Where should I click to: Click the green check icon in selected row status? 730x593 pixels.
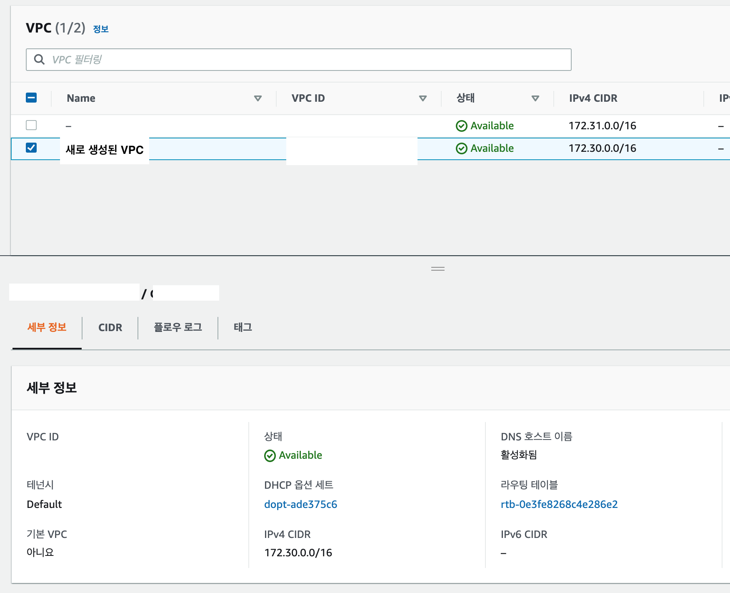pos(462,148)
